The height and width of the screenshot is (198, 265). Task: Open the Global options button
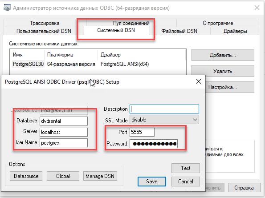(x=63, y=176)
